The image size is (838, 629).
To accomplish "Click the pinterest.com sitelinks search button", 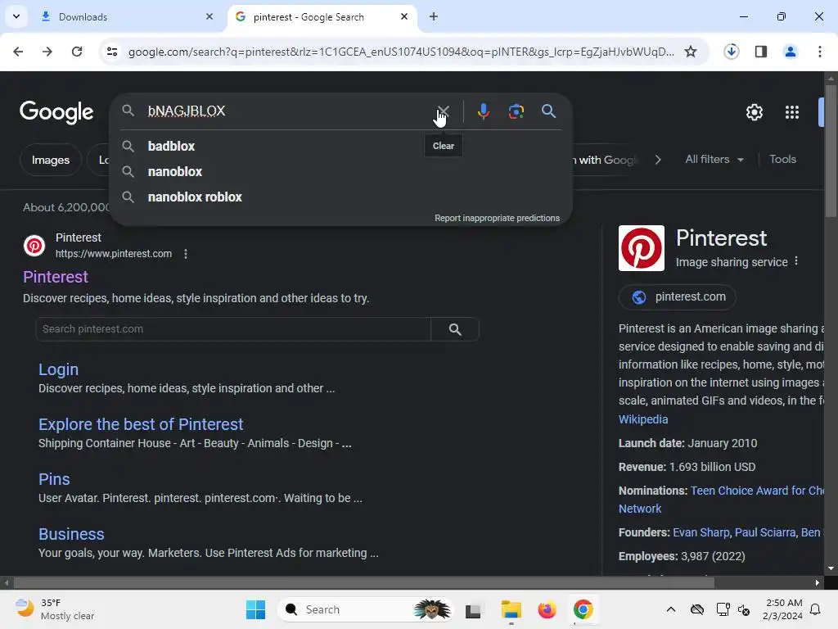I will [x=455, y=329].
